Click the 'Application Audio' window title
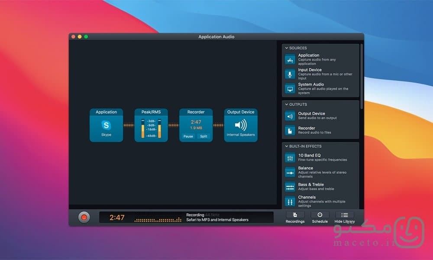This screenshot has height=260, width=433. [216, 37]
